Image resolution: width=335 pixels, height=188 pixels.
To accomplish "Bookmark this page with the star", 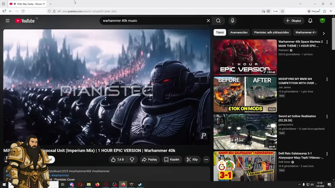I will [x=282, y=11].
